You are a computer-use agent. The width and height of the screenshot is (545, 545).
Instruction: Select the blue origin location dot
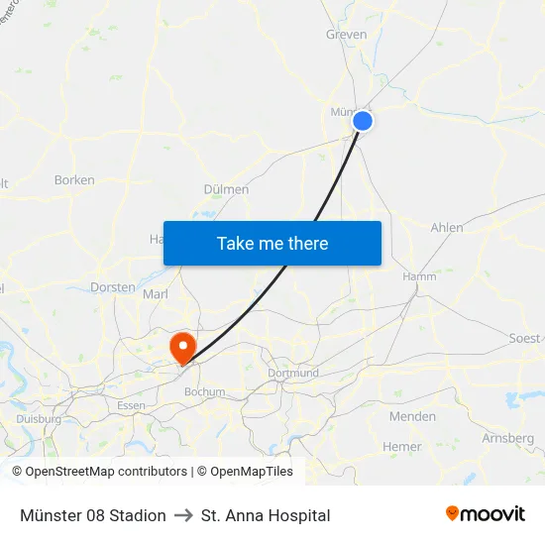363,121
